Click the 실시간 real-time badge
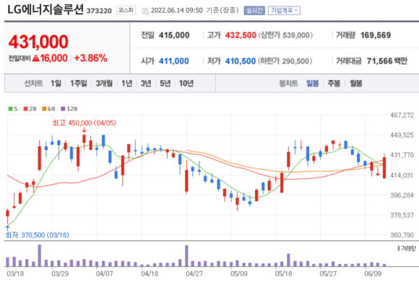Viewport: 419px width, 282px height. point(254,10)
